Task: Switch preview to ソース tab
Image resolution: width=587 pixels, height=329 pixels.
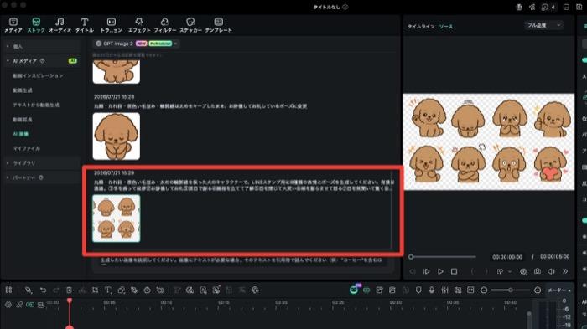Action: tap(446, 27)
